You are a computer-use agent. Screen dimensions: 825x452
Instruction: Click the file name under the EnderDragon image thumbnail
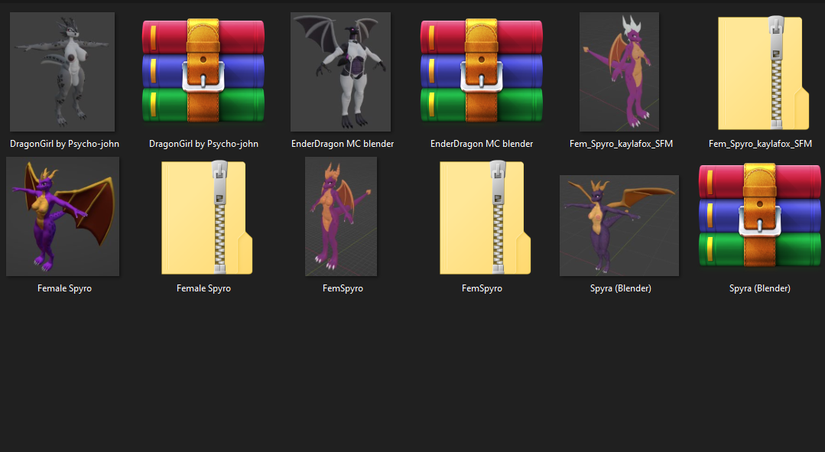click(x=343, y=144)
